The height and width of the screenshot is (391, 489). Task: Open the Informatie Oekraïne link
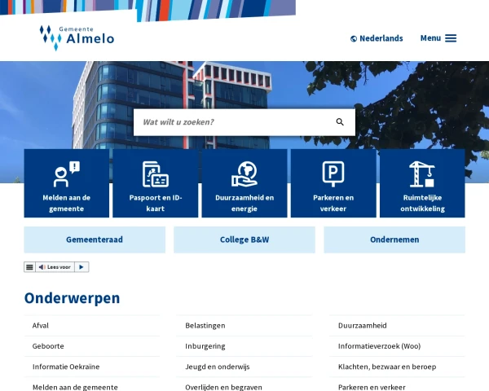click(x=66, y=367)
